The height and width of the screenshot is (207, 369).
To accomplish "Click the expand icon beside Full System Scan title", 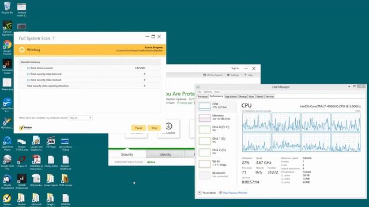I will click(54, 38).
